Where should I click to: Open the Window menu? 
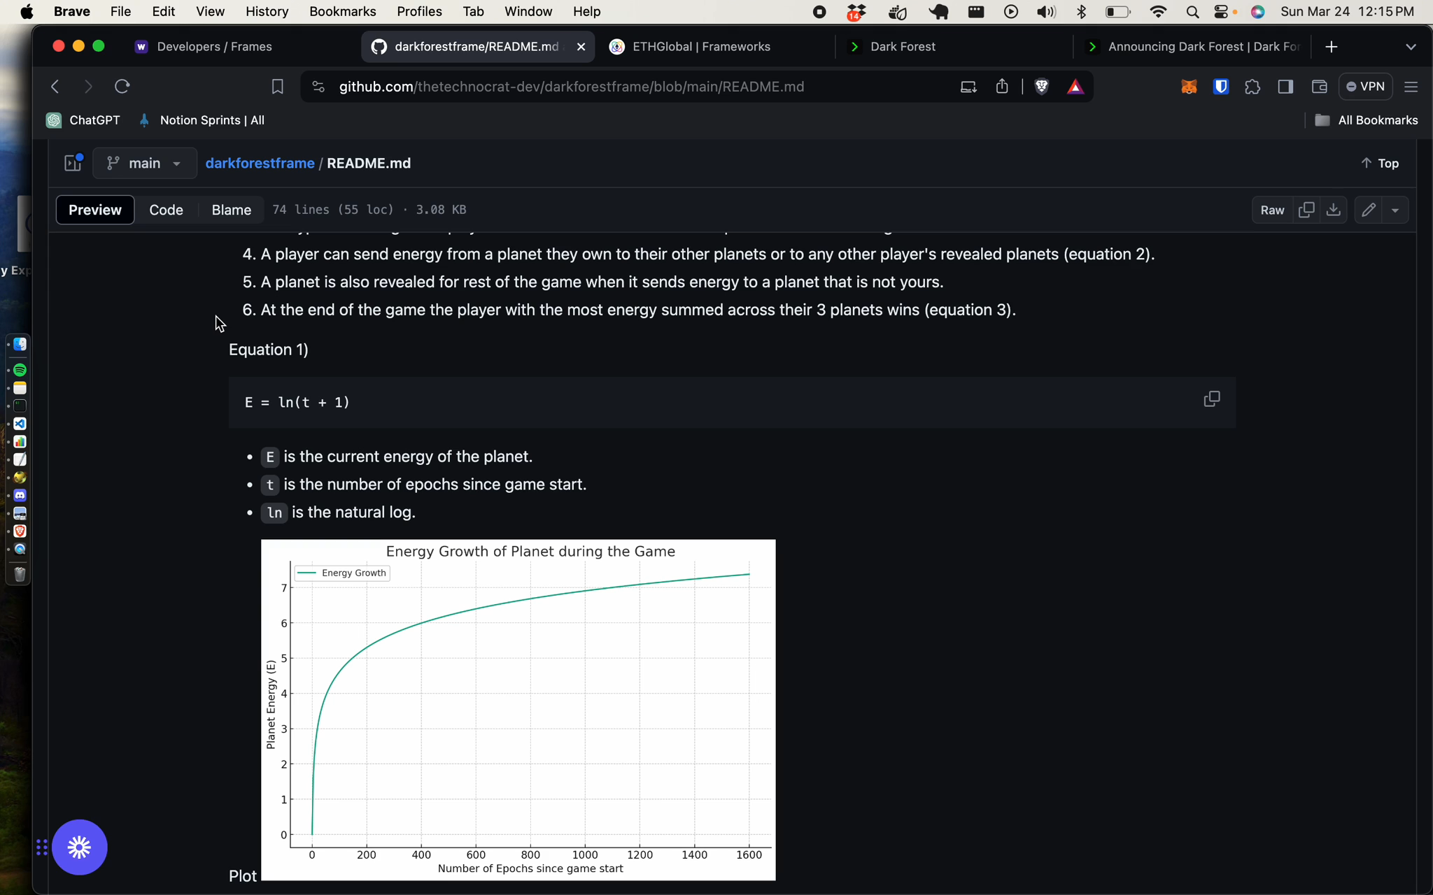(528, 11)
